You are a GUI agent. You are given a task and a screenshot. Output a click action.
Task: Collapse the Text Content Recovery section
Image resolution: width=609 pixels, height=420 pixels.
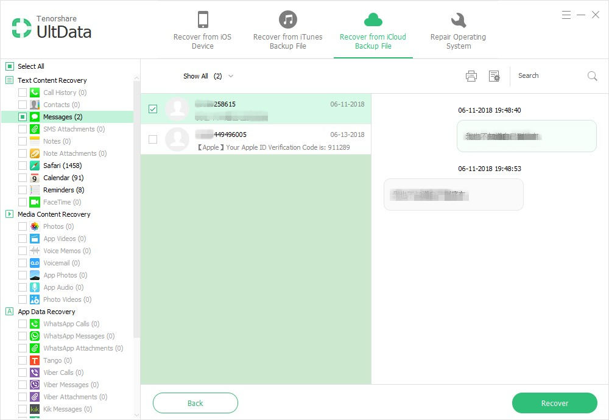9,80
